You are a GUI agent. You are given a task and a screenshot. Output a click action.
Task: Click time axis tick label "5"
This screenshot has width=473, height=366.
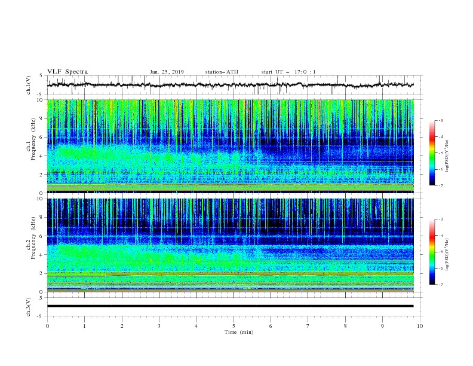tap(234, 326)
